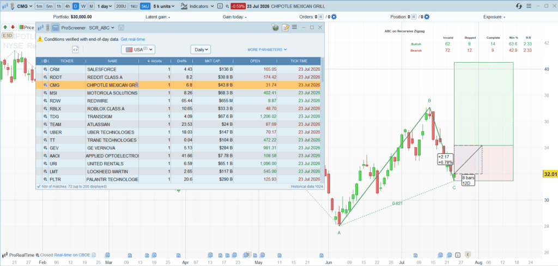Sort by the OPEN column header
Image resolution: width=558 pixels, height=266 pixels.
[x=255, y=61]
